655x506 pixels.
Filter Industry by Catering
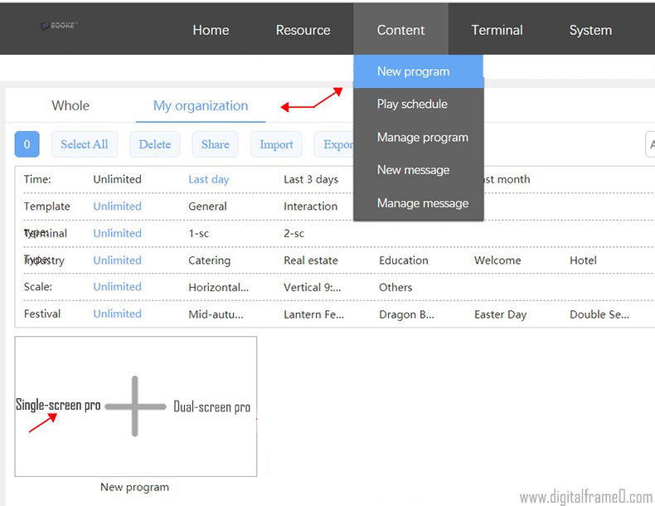click(209, 260)
